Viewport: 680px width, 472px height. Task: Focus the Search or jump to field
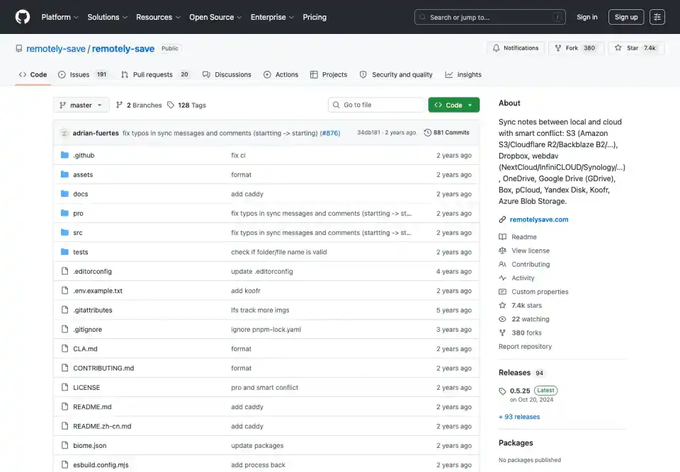pyautogui.click(x=489, y=17)
